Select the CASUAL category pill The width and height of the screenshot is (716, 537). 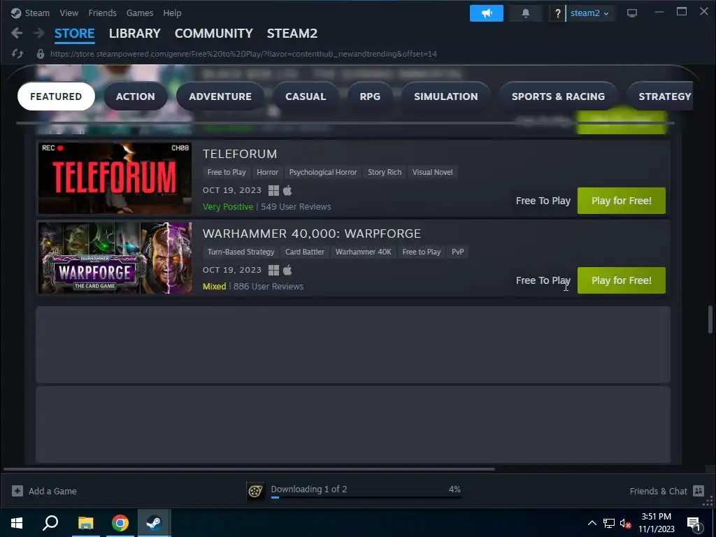point(306,96)
